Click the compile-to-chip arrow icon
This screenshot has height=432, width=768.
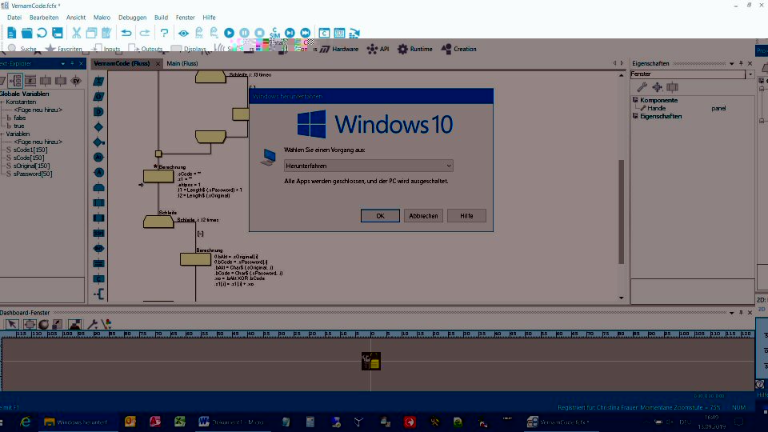pyautogui.click(x=354, y=33)
